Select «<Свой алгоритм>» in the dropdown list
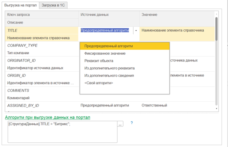Screen dimensions: 228x147 (99, 83)
